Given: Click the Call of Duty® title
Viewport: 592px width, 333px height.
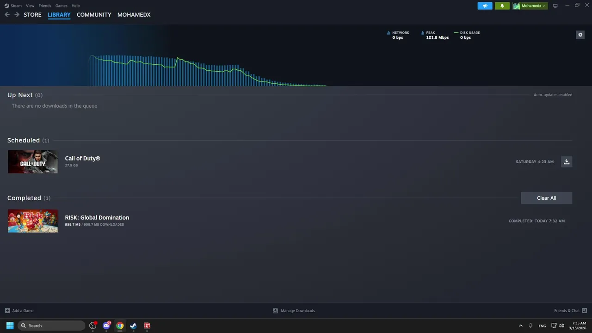Looking at the screenshot, I should tap(82, 158).
